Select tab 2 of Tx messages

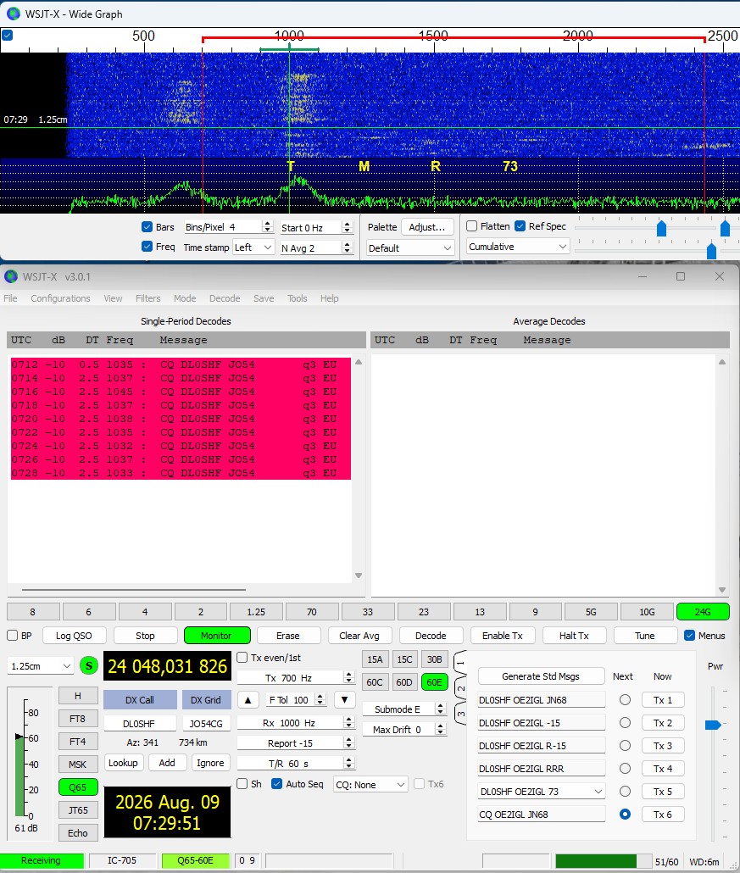[461, 688]
